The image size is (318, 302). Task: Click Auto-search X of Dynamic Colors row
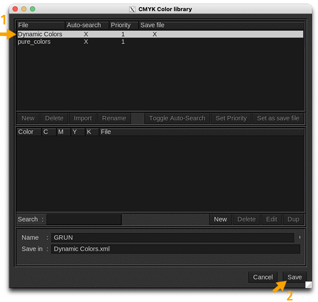86,34
